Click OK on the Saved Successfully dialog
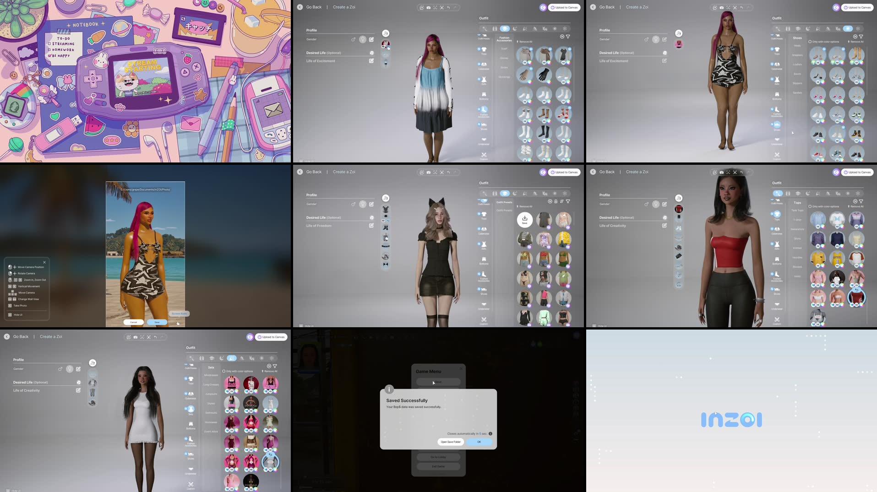The width and height of the screenshot is (877, 492). [479, 442]
